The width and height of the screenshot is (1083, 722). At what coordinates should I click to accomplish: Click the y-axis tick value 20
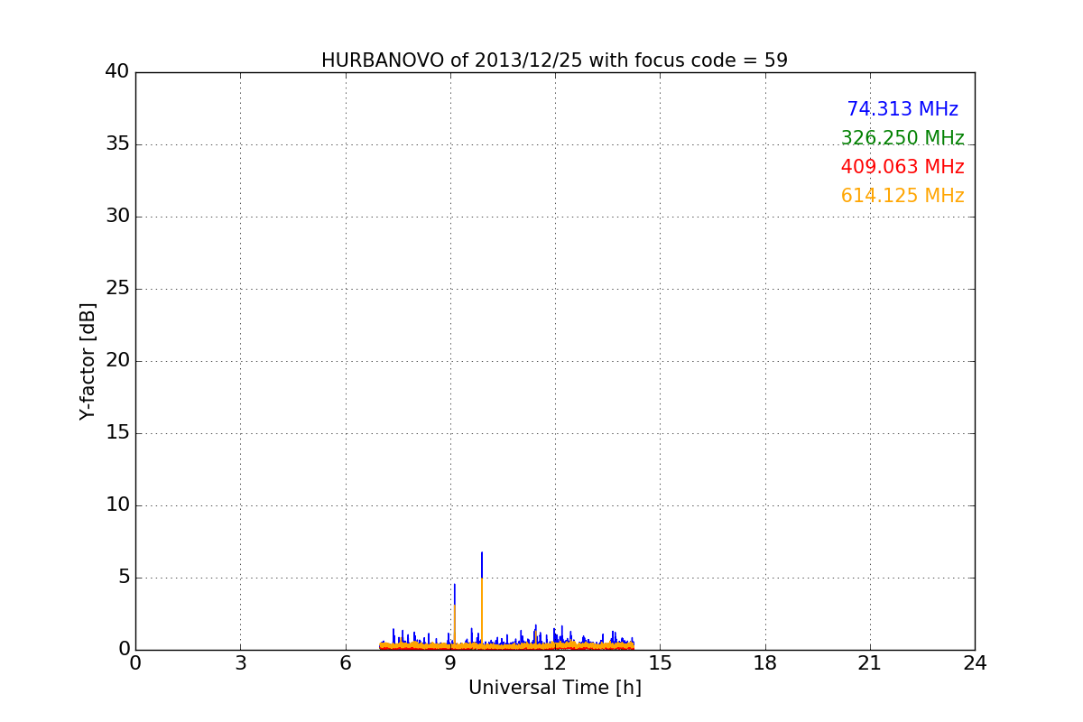[x=117, y=361]
